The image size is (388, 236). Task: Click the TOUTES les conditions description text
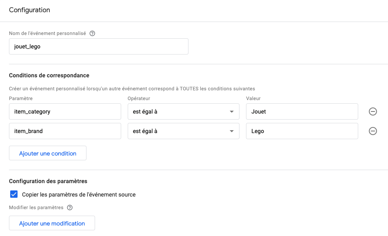[132, 89]
